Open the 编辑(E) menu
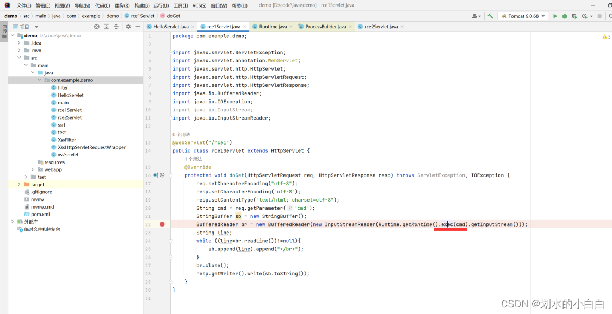 pyautogui.click(x=43, y=5)
